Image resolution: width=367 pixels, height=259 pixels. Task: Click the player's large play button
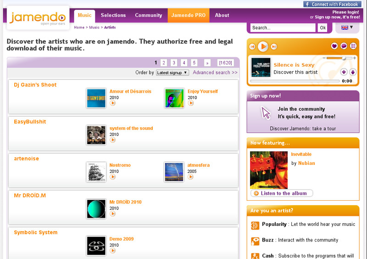263,46
